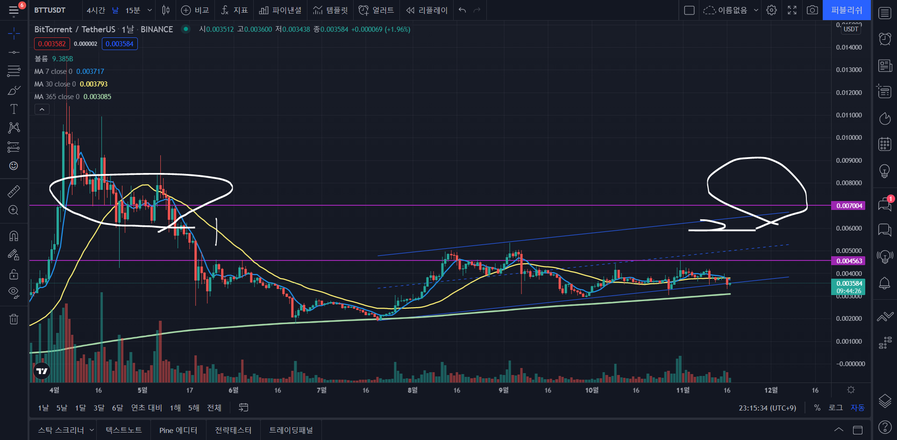Select the 4시간 timeframe

[x=96, y=10]
